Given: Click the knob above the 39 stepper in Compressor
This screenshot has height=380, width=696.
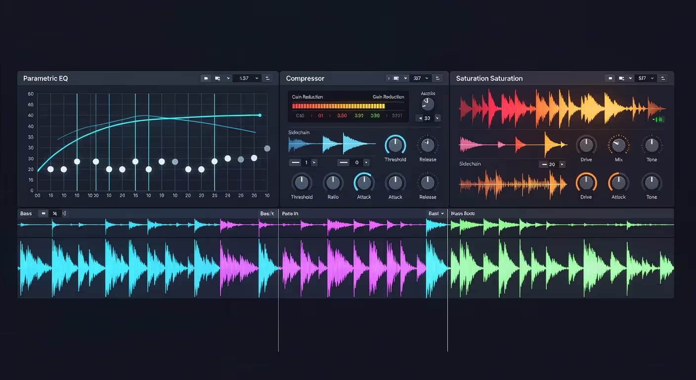Looking at the screenshot, I should coord(428,104).
